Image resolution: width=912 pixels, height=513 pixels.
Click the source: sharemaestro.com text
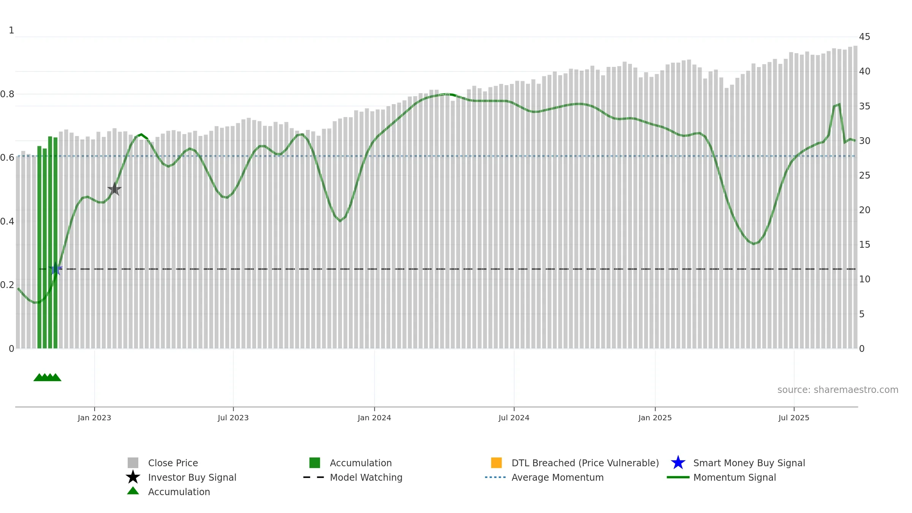pyautogui.click(x=838, y=390)
